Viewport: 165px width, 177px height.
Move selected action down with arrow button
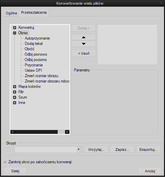[x=84, y=44]
